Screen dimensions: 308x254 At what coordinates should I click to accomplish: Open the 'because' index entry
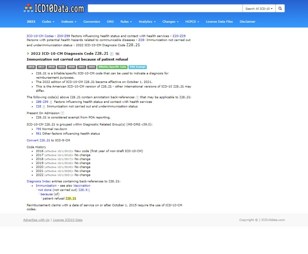click(46, 194)
